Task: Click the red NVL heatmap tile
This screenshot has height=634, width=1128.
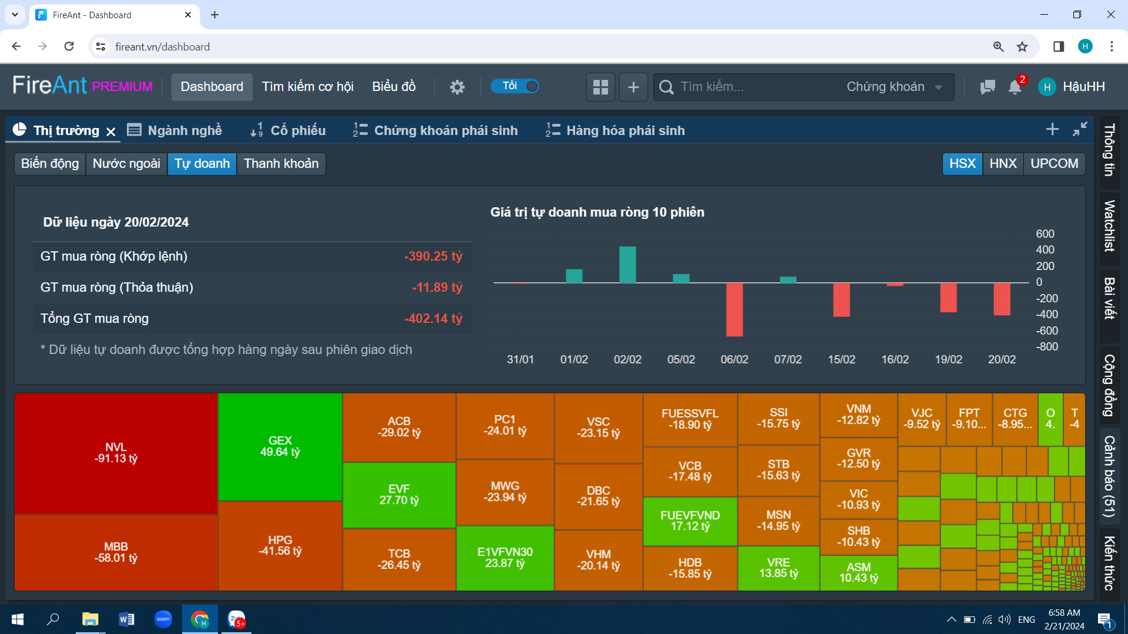Action: coord(116,453)
